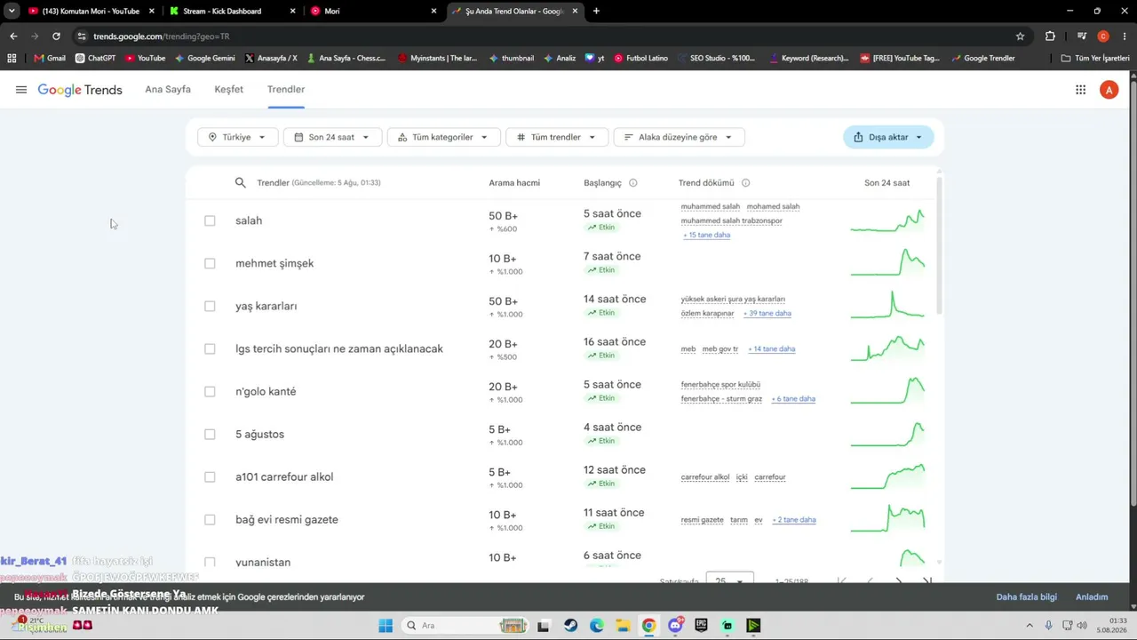
Task: Select the n'golo kanté checkbox
Action: click(x=210, y=391)
